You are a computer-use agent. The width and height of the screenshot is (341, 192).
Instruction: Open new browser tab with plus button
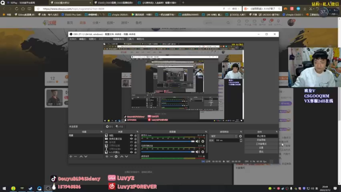(183, 3)
